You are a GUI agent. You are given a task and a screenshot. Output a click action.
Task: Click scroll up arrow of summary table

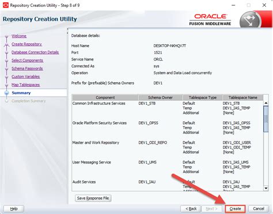pyautogui.click(x=266, y=103)
